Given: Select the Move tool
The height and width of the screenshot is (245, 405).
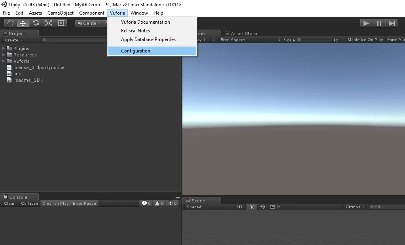Looking at the screenshot, I should pos(23,23).
